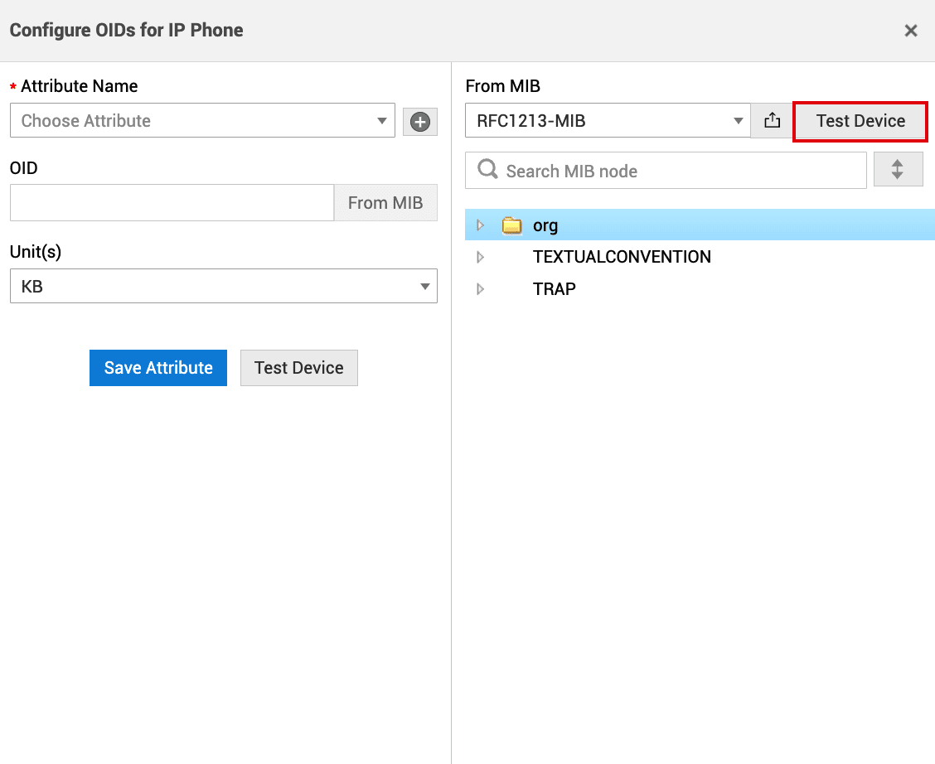This screenshot has height=764, width=935.
Task: Expand the TRAP node arrow
Action: (x=480, y=289)
